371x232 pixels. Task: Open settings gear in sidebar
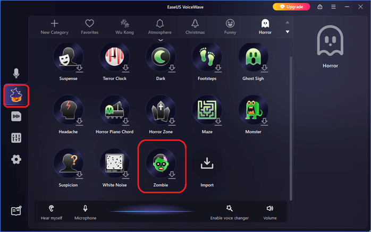point(16,159)
